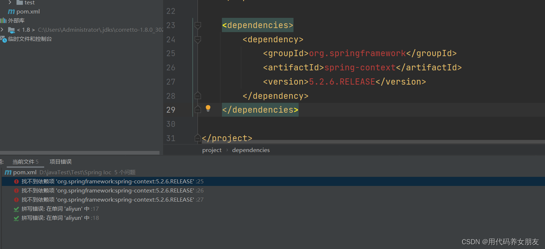This screenshot has width=545, height=249.
Task: Open pom.xml in the project tree
Action: coord(28,12)
